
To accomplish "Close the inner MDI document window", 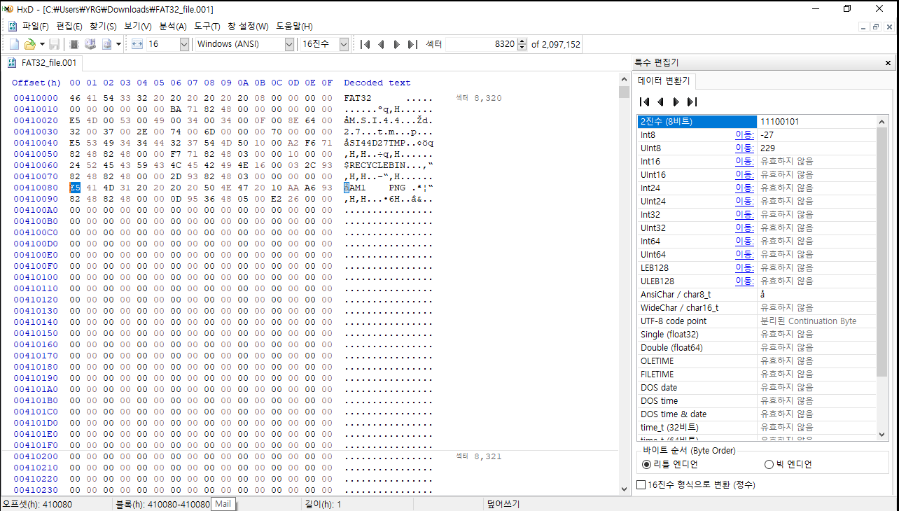I will click(x=889, y=27).
